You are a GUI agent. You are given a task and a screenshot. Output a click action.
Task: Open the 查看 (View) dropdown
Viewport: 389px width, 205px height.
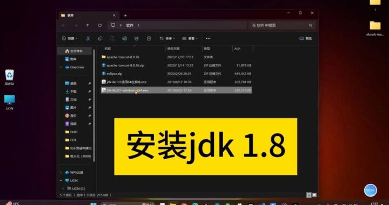pyautogui.click(x=190, y=38)
